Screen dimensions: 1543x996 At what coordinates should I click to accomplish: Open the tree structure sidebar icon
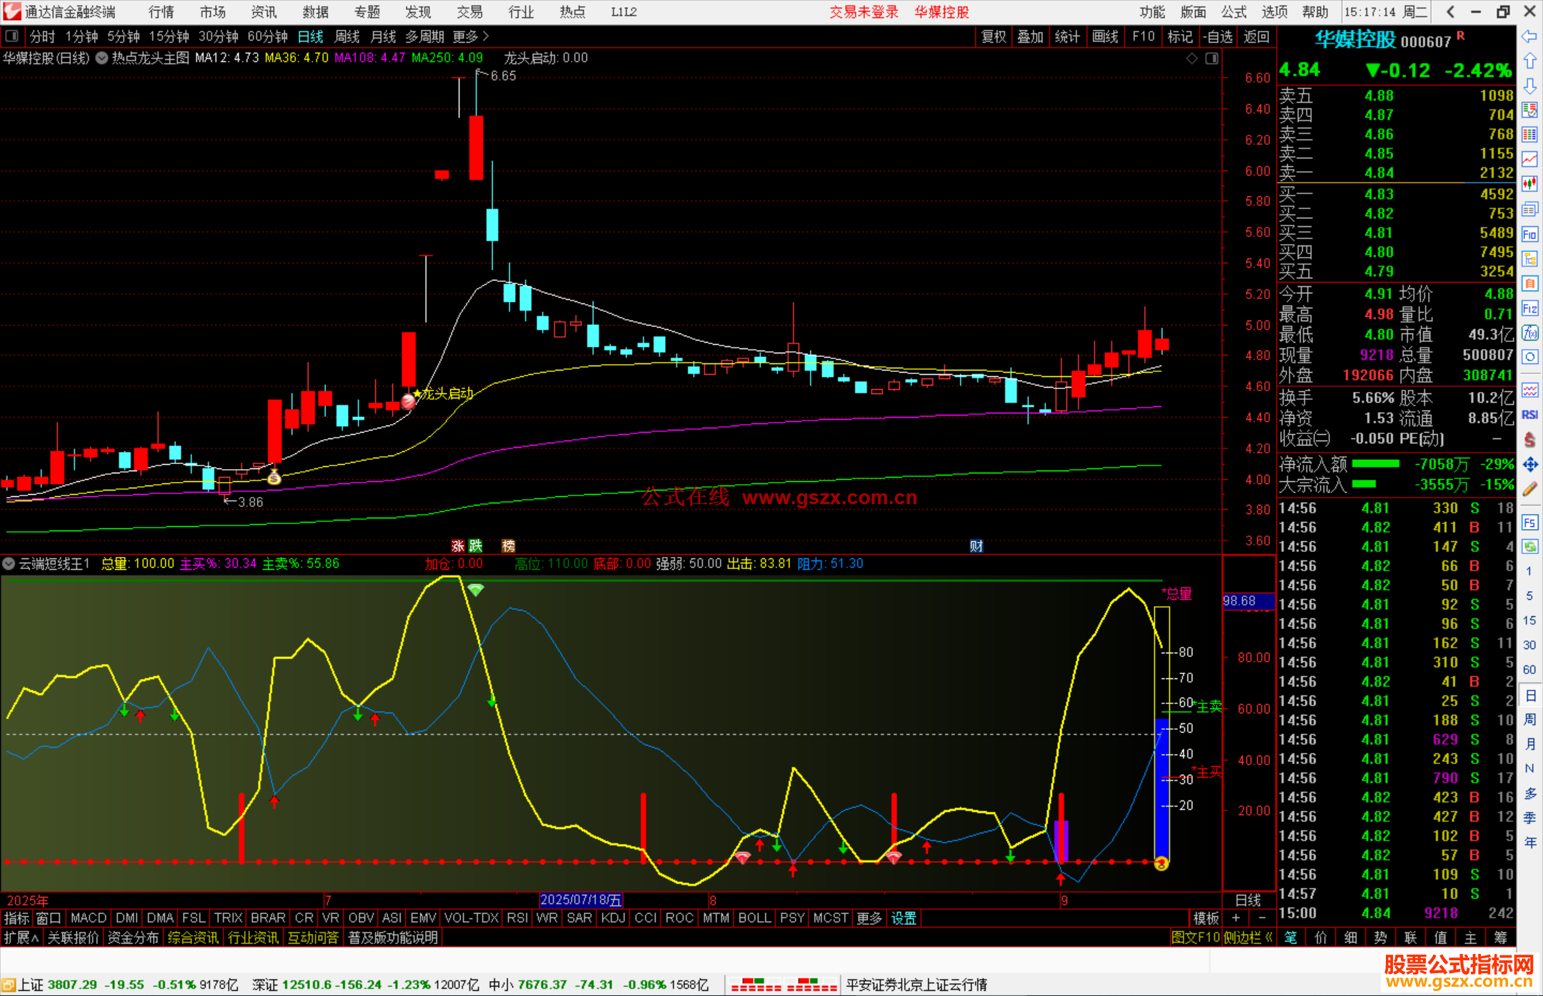click(x=1529, y=258)
